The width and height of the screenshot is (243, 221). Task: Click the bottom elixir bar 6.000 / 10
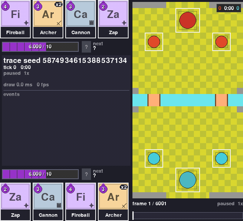pyautogui.click(x=40, y=174)
